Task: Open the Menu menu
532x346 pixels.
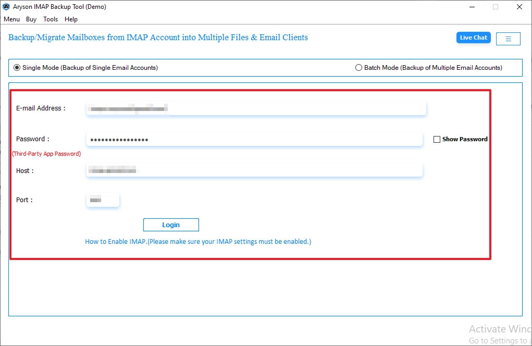Action: click(11, 19)
